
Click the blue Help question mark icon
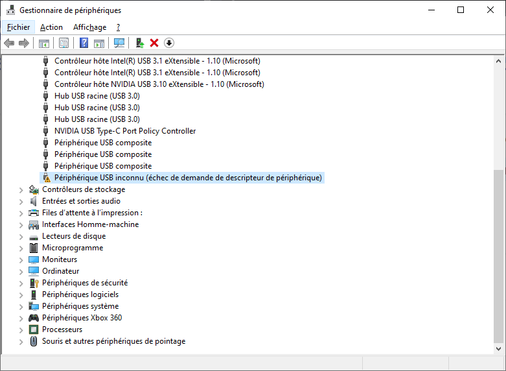point(84,43)
